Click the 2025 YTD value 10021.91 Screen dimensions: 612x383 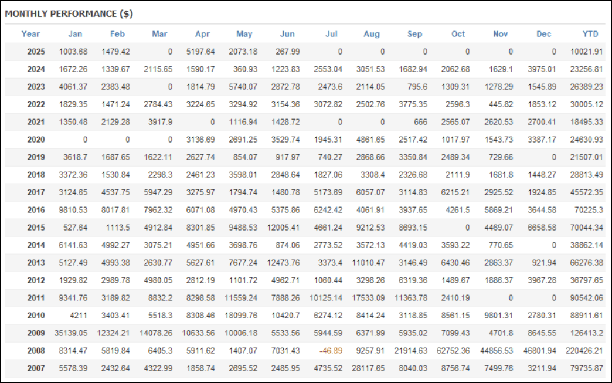pos(586,52)
